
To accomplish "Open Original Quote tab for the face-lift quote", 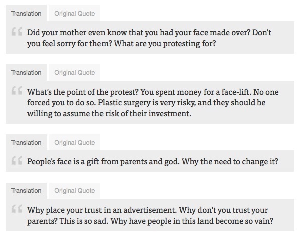I will click(x=75, y=73).
